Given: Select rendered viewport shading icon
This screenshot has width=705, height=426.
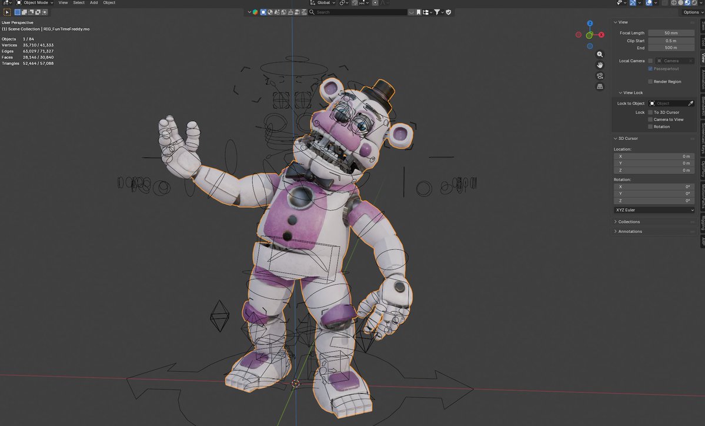Looking at the screenshot, I should (x=694, y=3).
